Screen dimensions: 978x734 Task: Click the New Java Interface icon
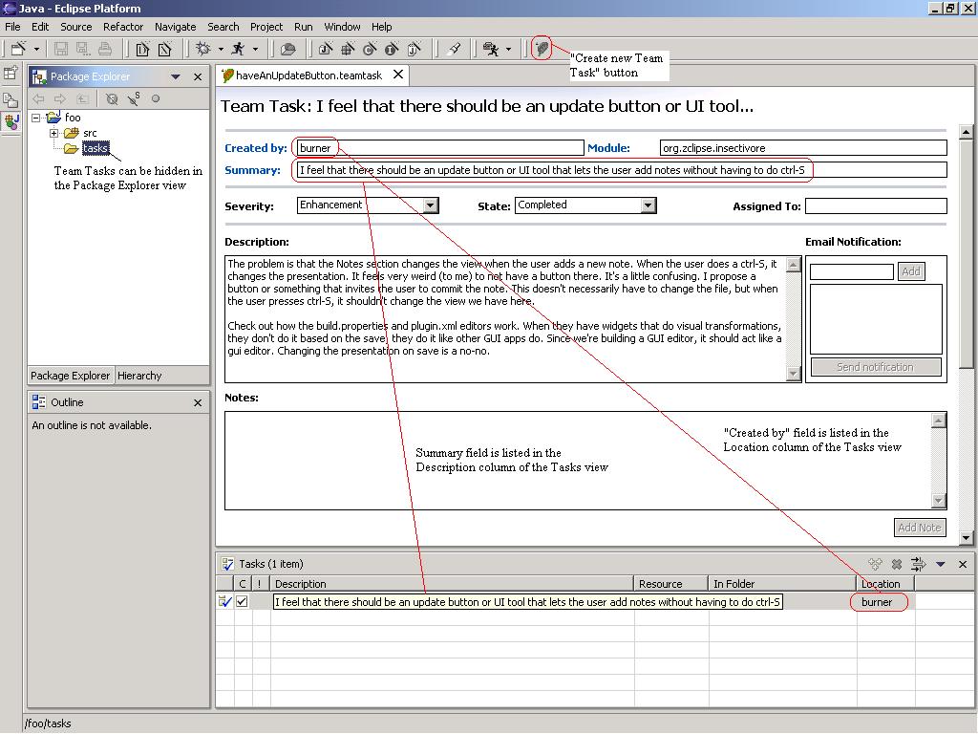[392, 49]
